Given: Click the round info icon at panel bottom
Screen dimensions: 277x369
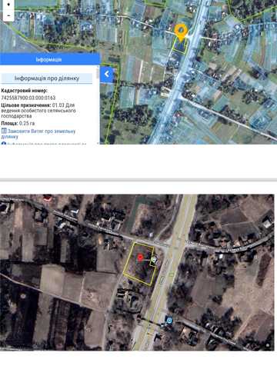Looking at the screenshot, I should coord(4,143).
